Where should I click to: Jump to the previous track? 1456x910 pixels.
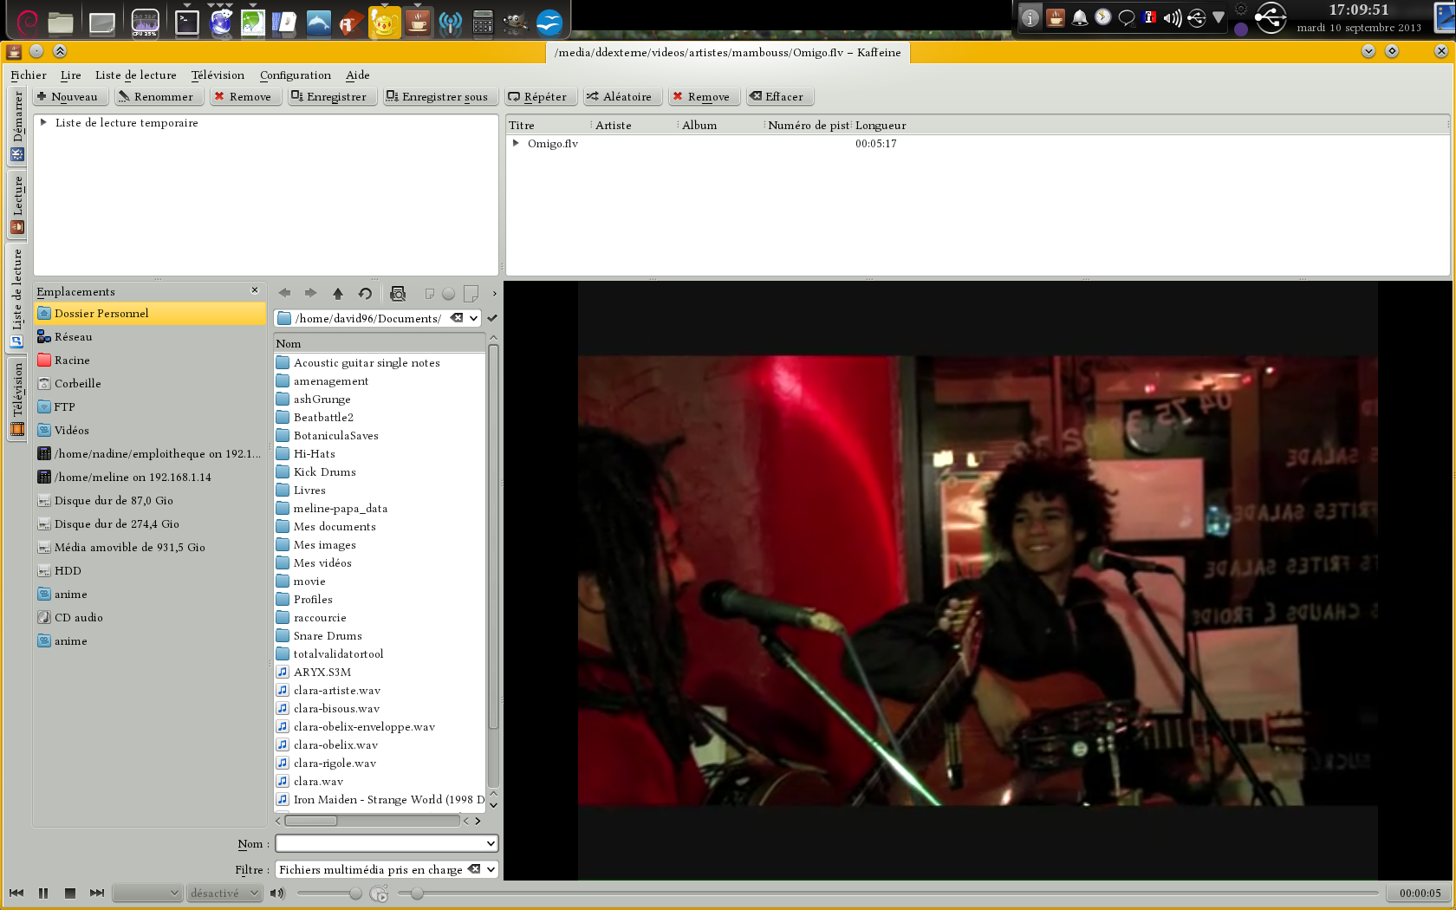click(16, 893)
